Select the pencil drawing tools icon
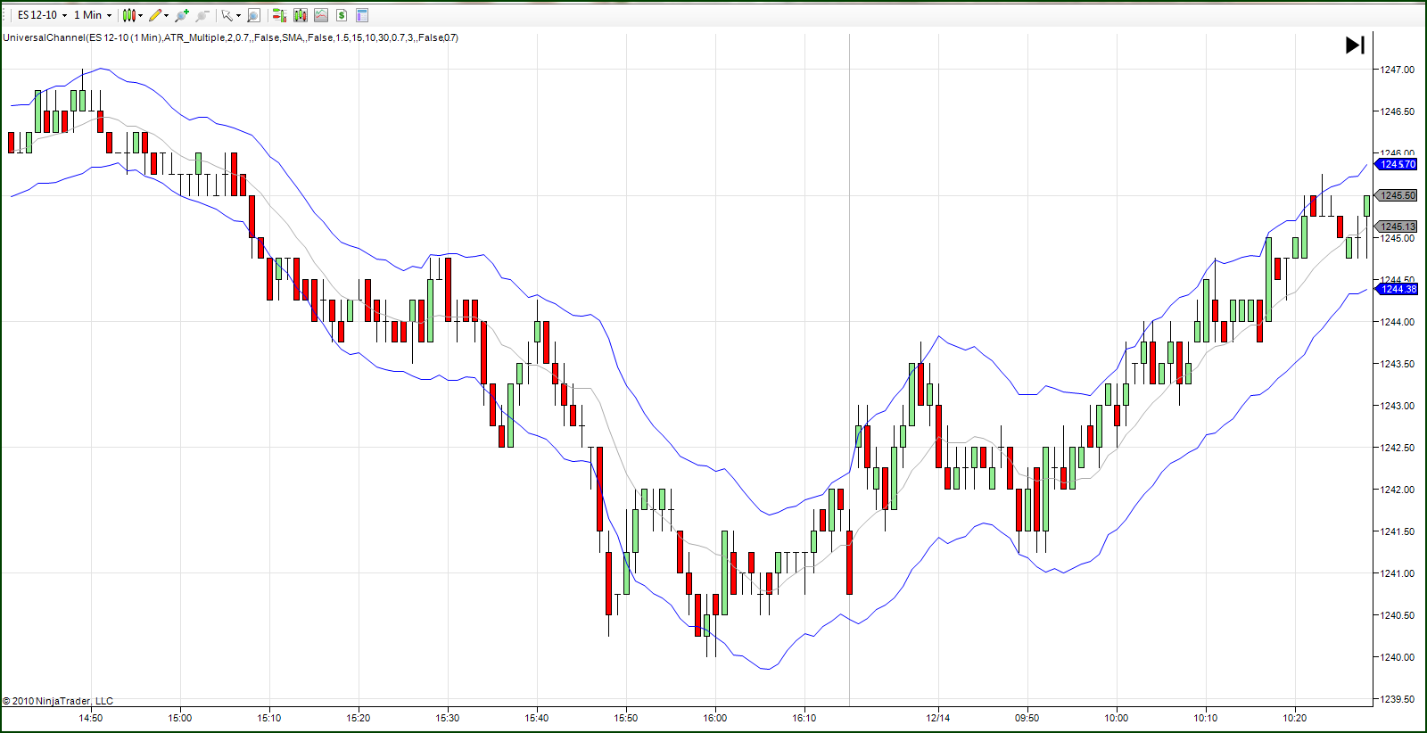1427x733 pixels. [155, 15]
